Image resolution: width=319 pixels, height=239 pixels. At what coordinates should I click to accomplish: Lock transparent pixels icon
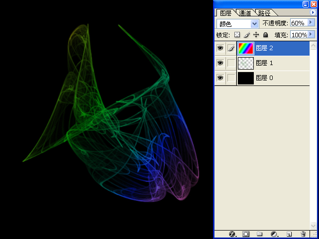coord(237,35)
